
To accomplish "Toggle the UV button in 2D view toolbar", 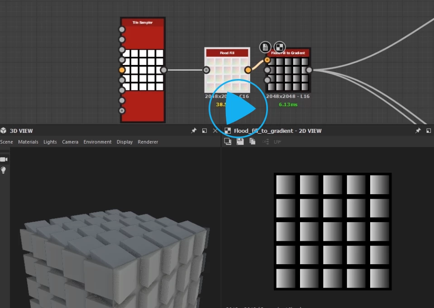I will [277, 142].
